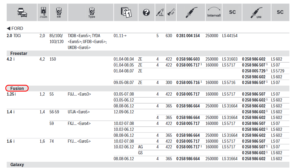Viewport: 292px width, 168px height.
Task: Click the SC header beside Intervall
Action: [x=232, y=12]
